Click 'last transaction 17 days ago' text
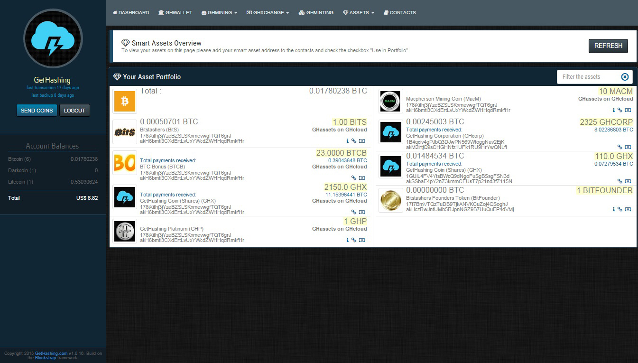Image resolution: width=638 pixels, height=363 pixels. (x=53, y=88)
